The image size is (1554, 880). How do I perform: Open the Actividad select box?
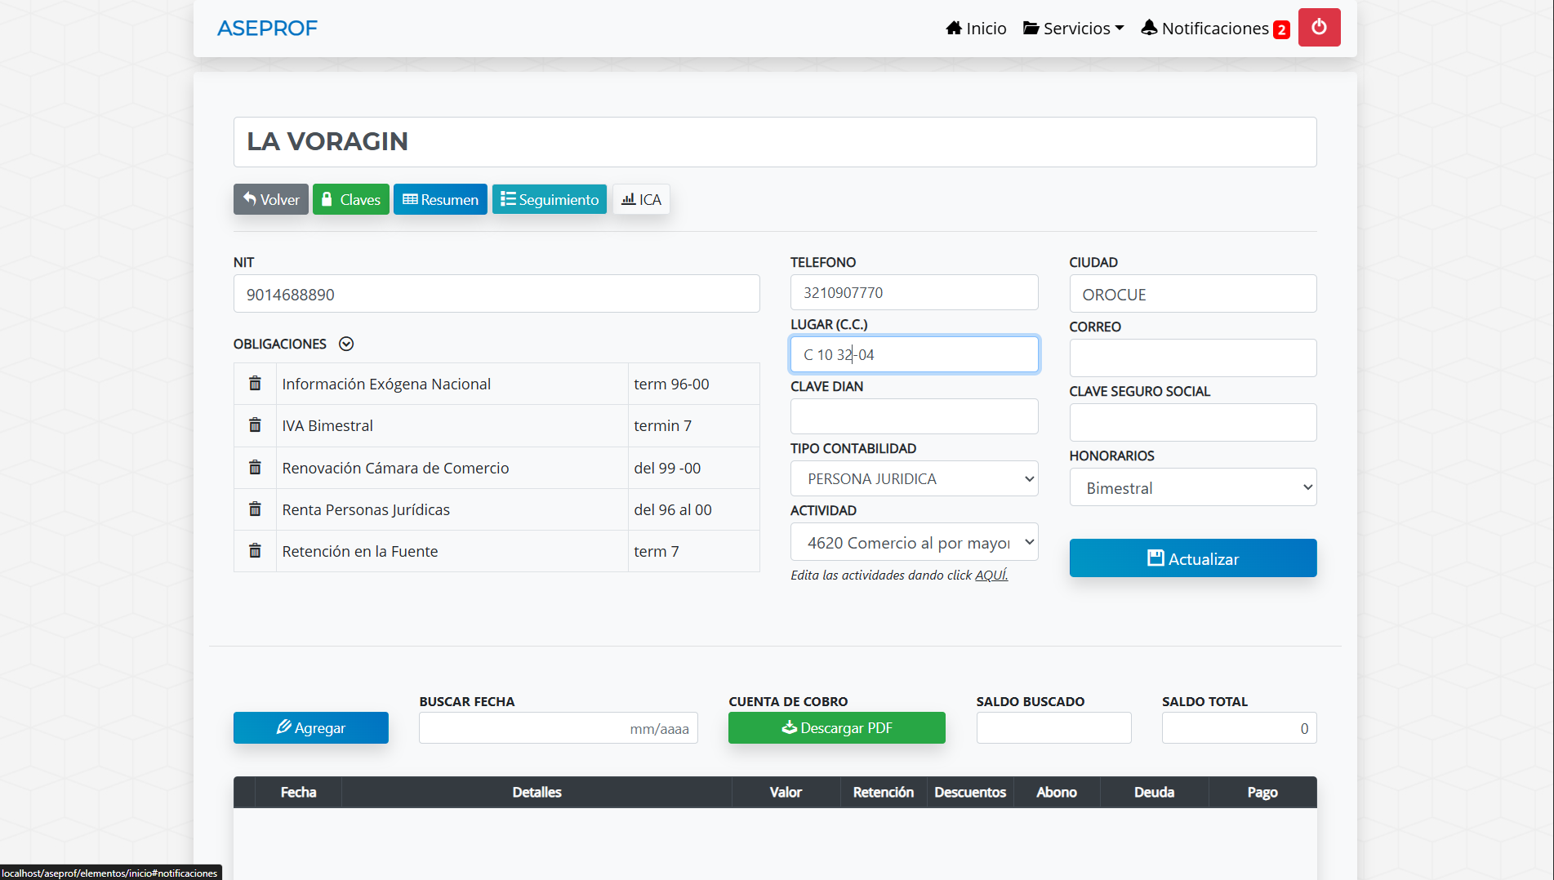pos(914,543)
